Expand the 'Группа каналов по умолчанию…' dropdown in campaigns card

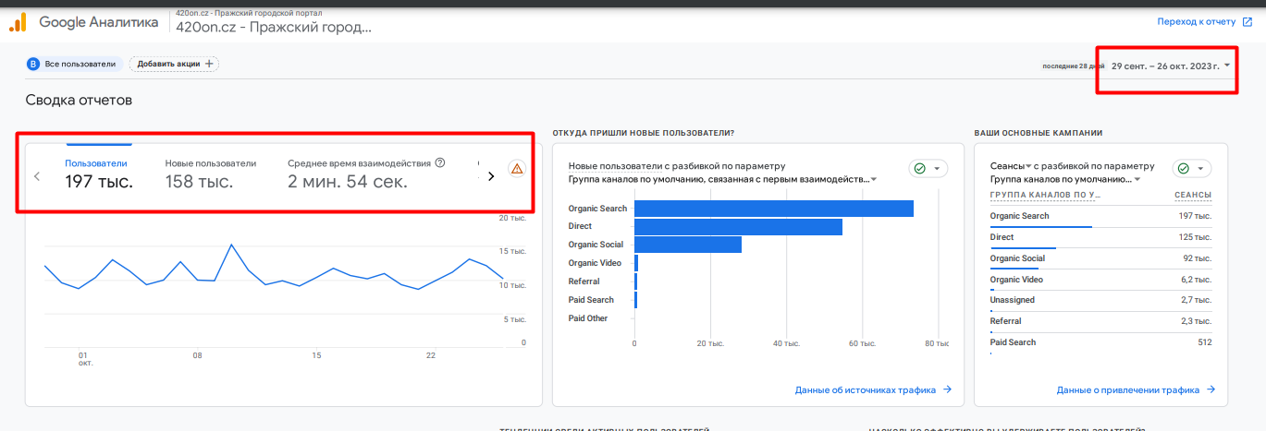point(1063,179)
